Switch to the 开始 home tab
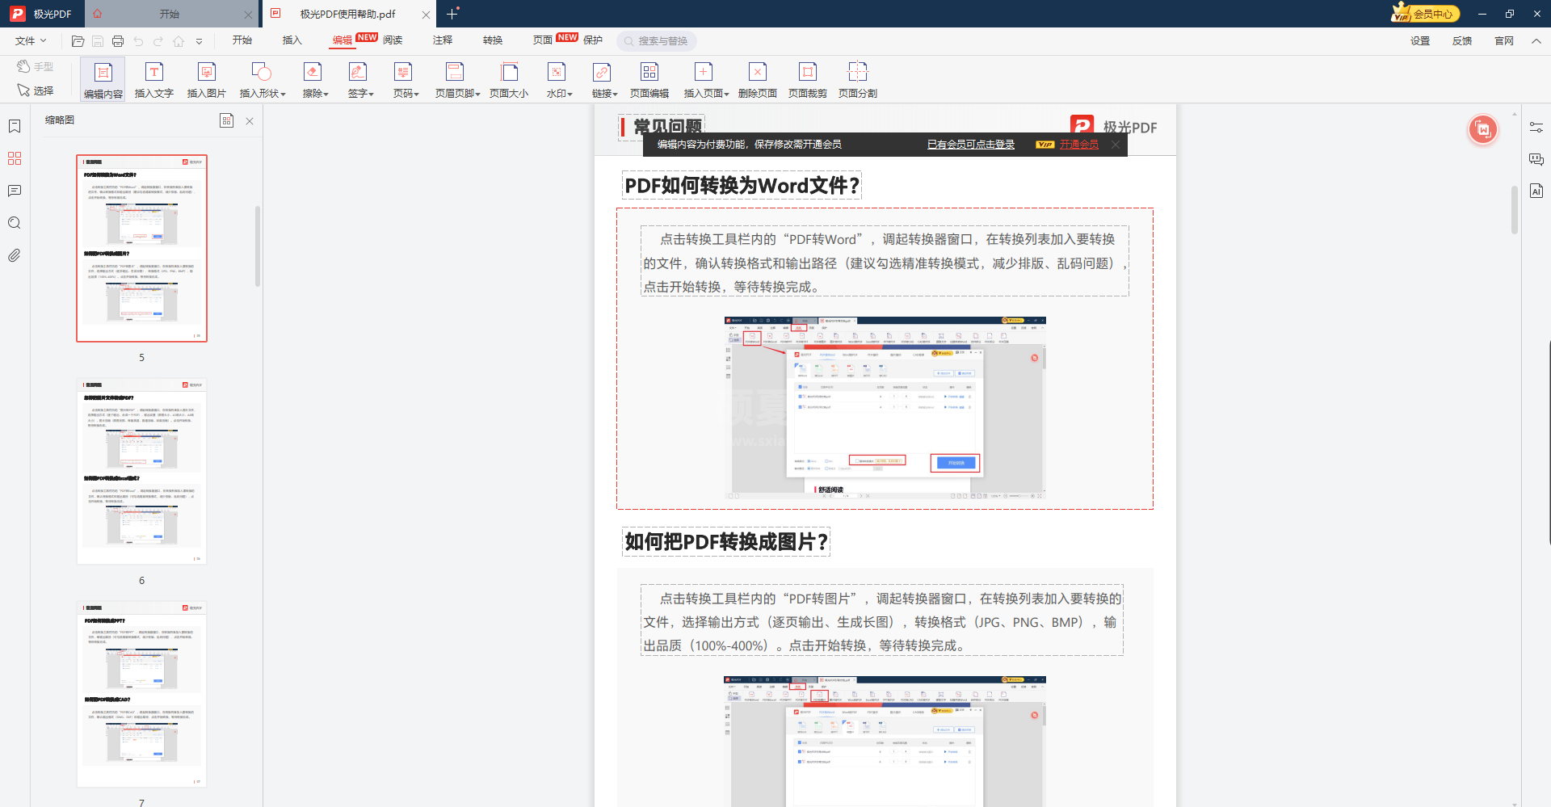The height and width of the screenshot is (807, 1551). tap(170, 14)
